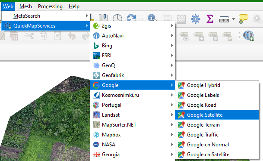Screen dimensions: 263x161
Task: Click the Portugal provider icon
Action: pos(96,105)
